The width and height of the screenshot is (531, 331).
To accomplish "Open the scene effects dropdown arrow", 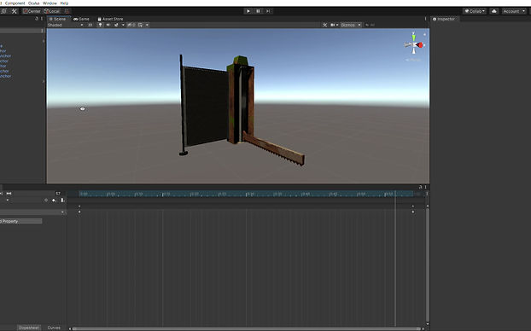I will [123, 25].
